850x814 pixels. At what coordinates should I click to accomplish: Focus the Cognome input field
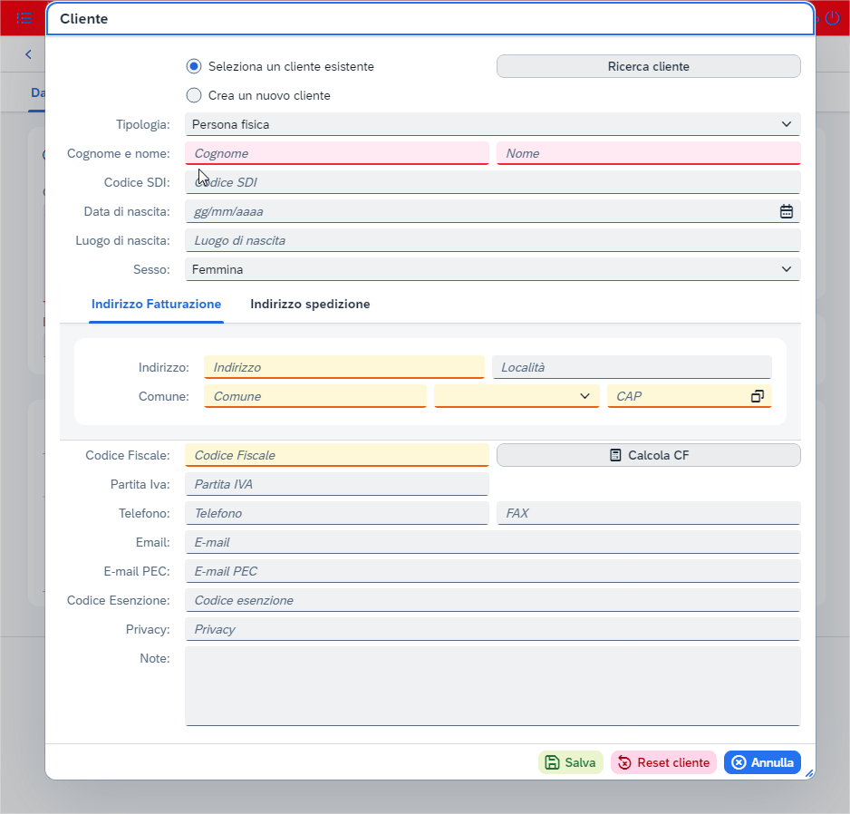(337, 153)
